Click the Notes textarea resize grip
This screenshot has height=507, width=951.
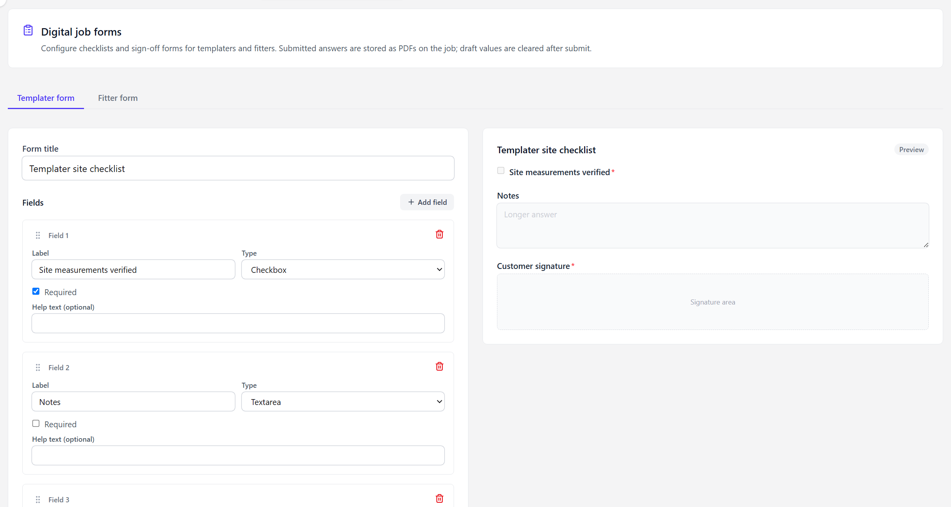point(926,245)
